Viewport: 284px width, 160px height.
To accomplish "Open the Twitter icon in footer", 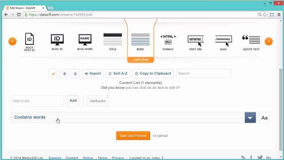I will tap(260, 157).
